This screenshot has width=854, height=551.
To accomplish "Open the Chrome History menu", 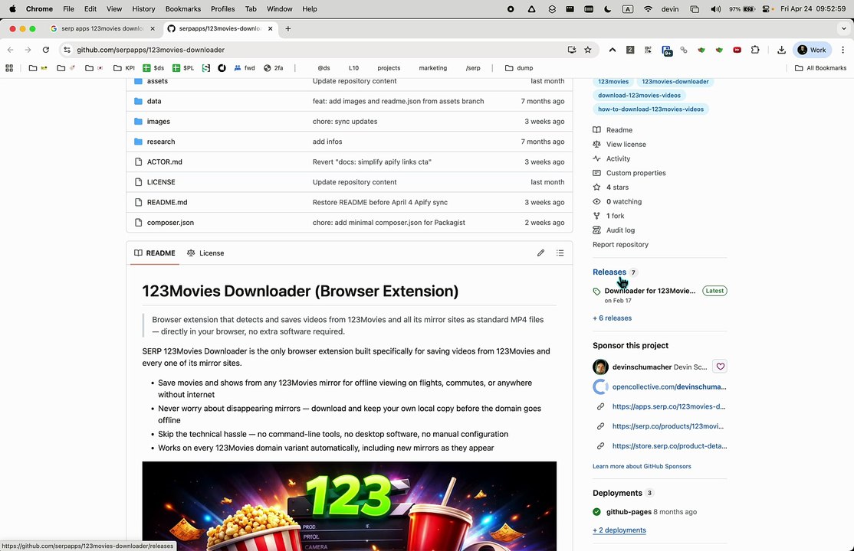I will [143, 8].
